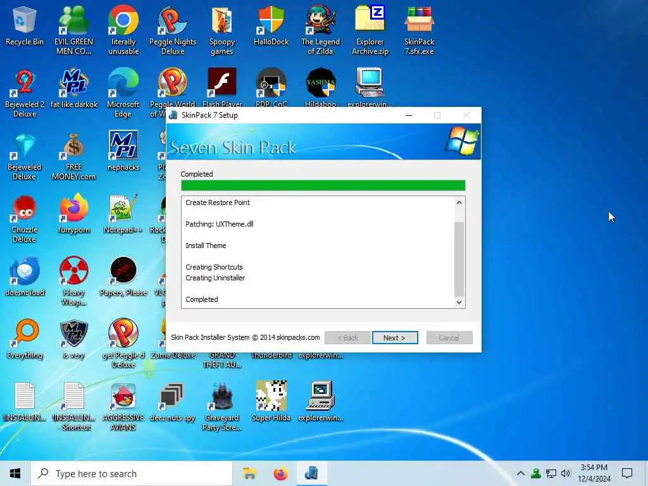
Task: Select 'Creating Uninstaller' log line
Action: pos(215,278)
